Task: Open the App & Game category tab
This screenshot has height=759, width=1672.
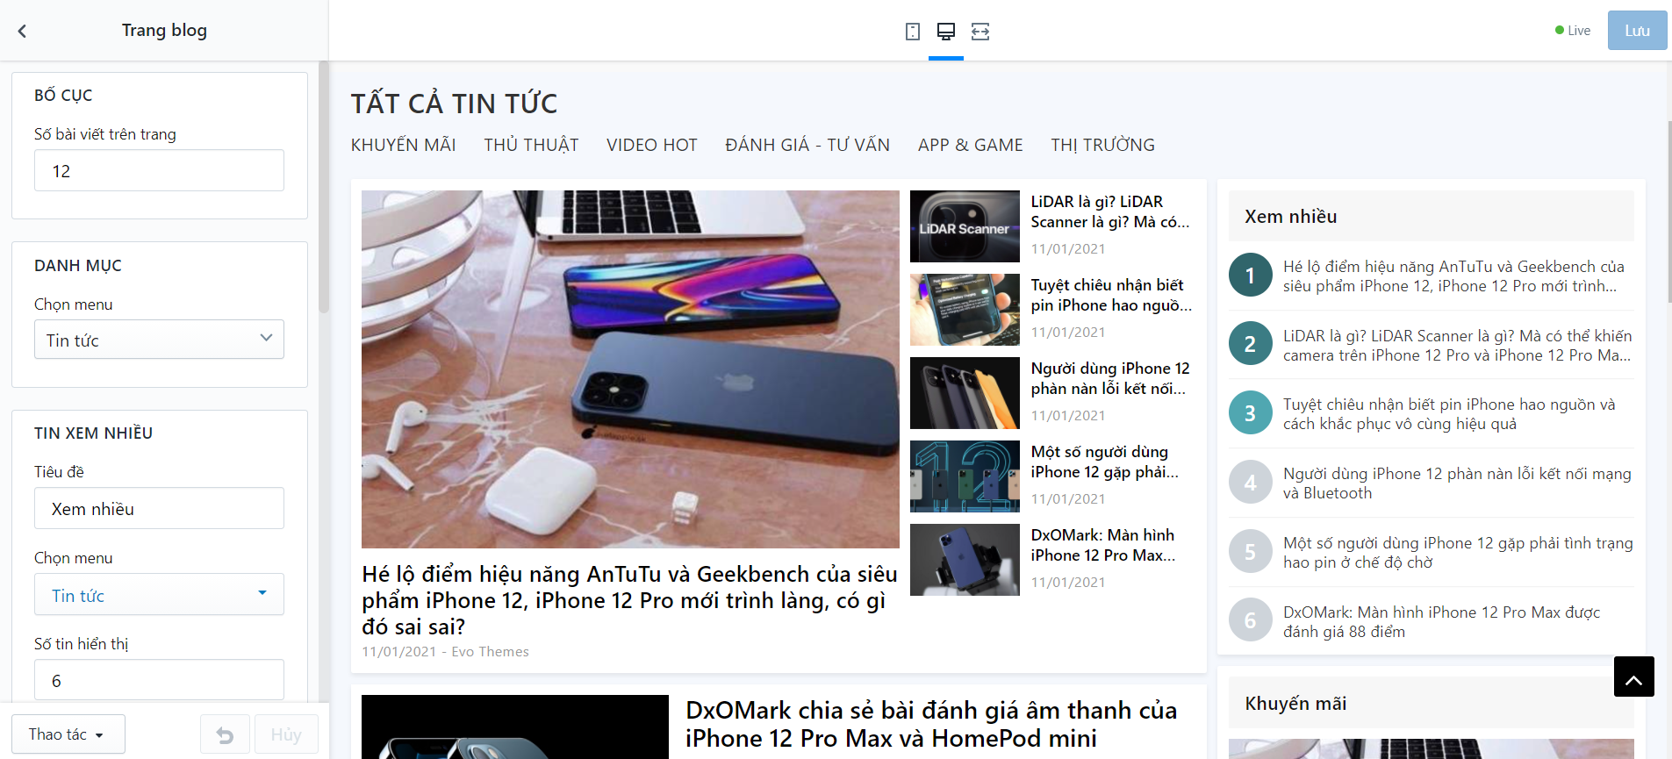Action: 971,145
